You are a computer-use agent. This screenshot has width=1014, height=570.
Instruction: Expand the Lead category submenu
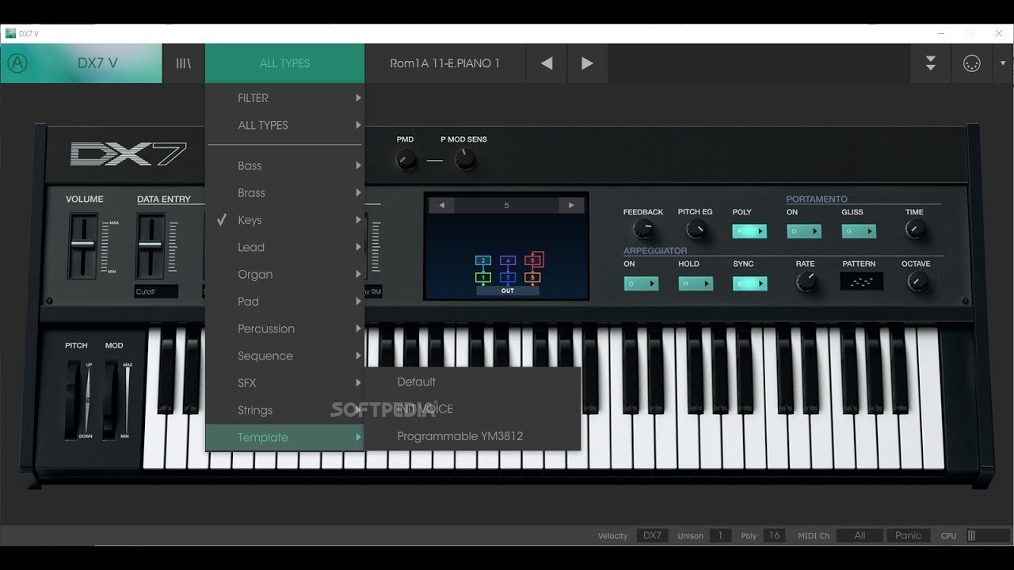point(285,247)
